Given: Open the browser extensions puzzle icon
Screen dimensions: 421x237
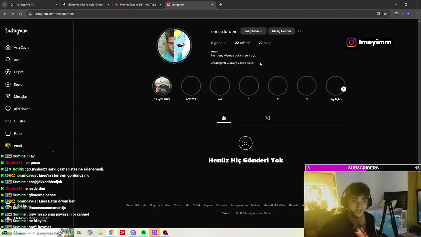Looking at the screenshot, I should pos(396,14).
